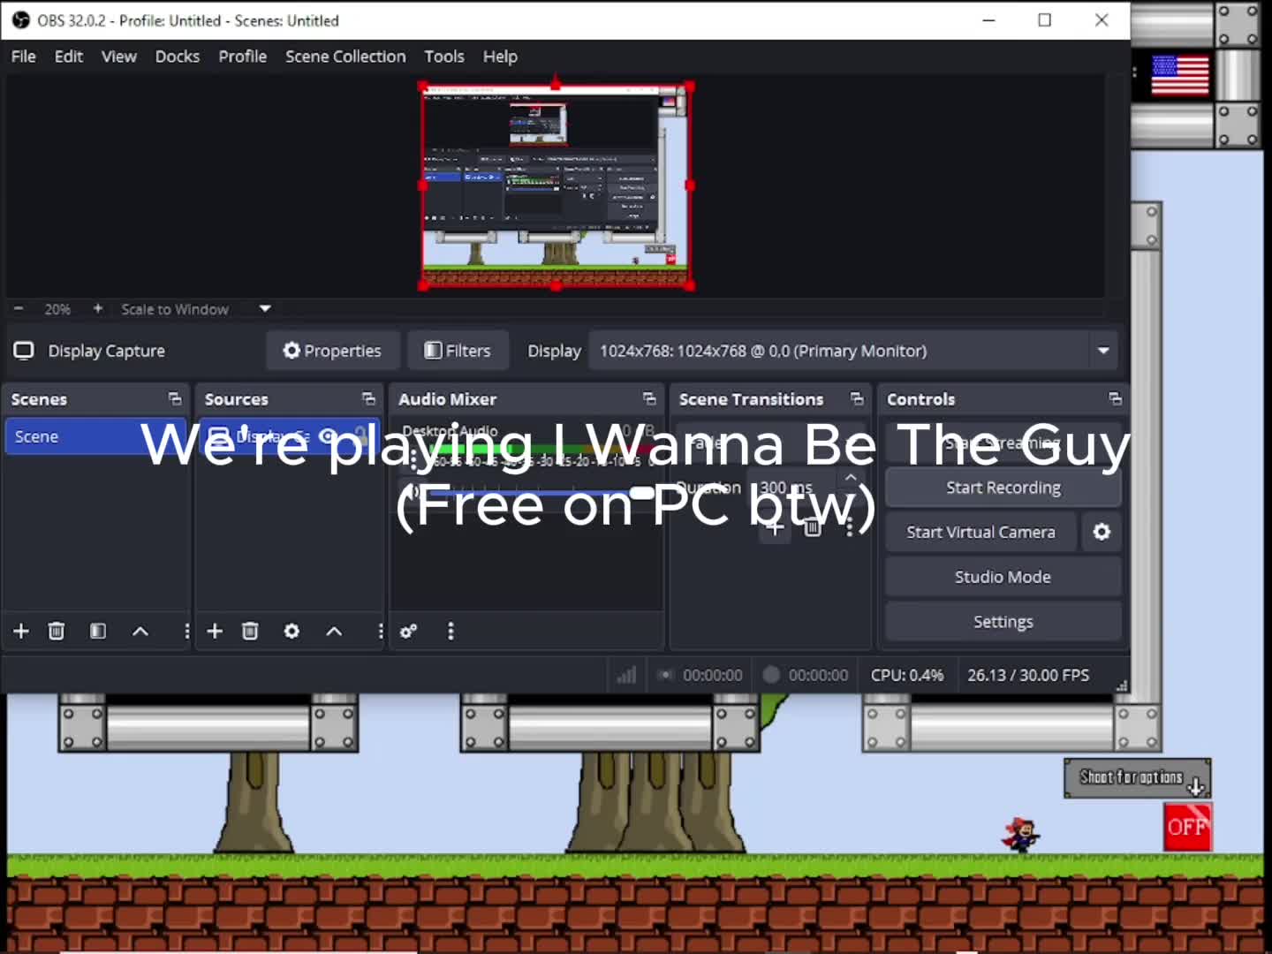Float the Scenes dock panel
Screen dimensions: 1272x954
[175, 399]
